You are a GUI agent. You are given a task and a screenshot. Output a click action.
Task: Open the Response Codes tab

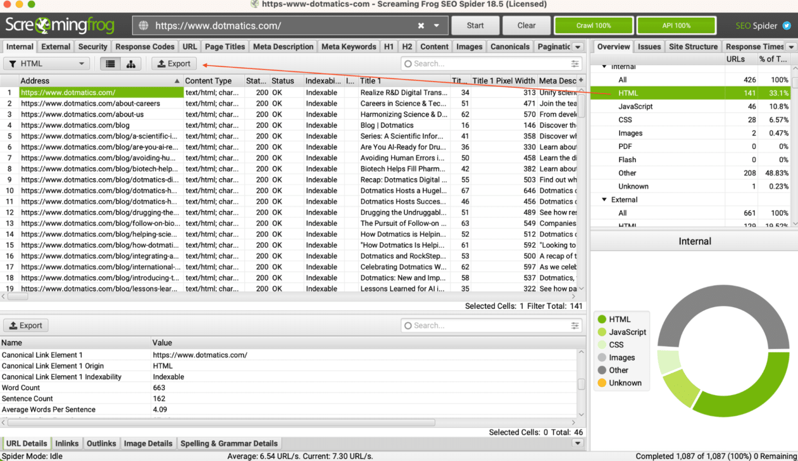coord(145,47)
